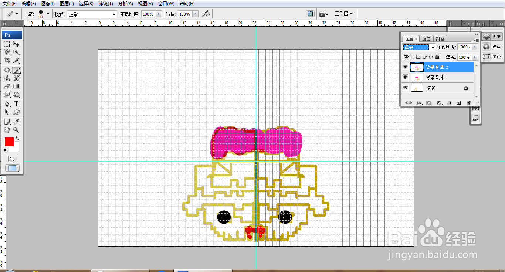Screen dimensions: 505x272
Task: Select the Rectangular Marquee tool
Action: click(7, 44)
